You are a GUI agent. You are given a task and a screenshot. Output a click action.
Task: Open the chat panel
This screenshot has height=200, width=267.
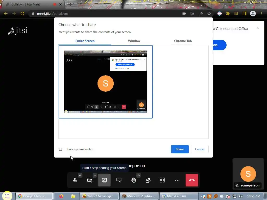pyautogui.click(x=119, y=180)
